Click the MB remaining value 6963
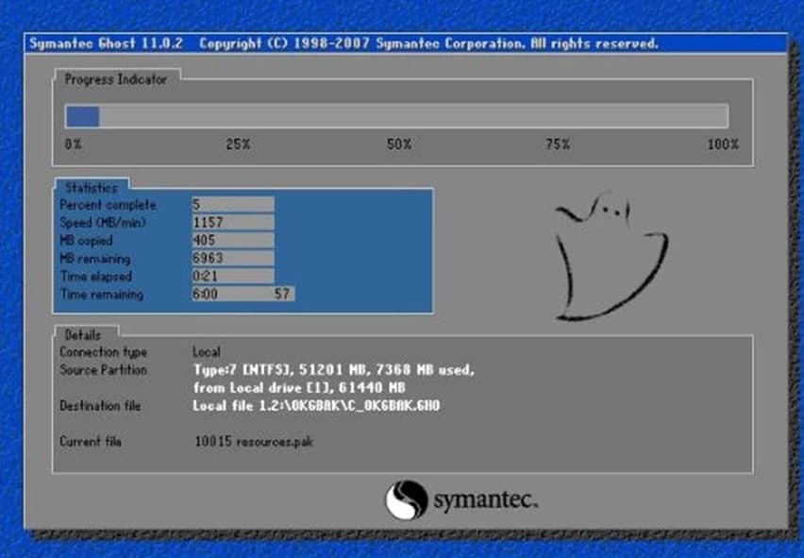The height and width of the screenshot is (558, 804). pyautogui.click(x=232, y=259)
